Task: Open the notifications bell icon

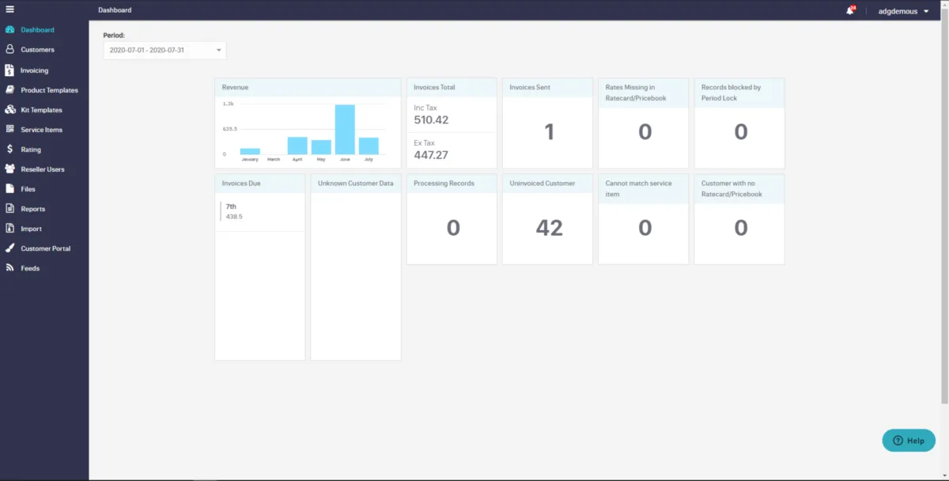Action: tap(850, 10)
